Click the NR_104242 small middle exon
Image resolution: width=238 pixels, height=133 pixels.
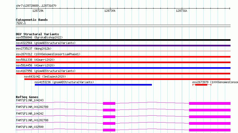click(109, 117)
